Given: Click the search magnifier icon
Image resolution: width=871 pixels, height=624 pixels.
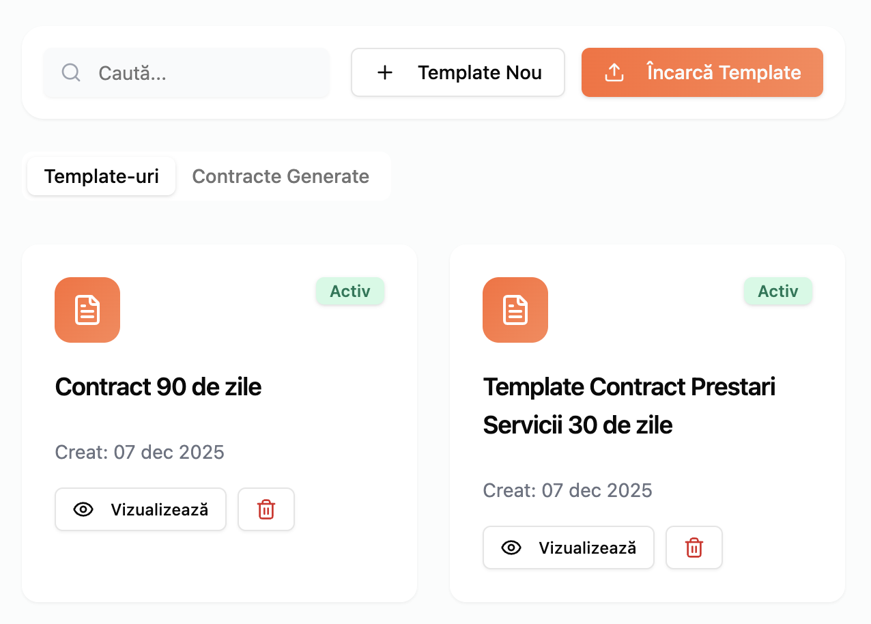Looking at the screenshot, I should pos(71,72).
